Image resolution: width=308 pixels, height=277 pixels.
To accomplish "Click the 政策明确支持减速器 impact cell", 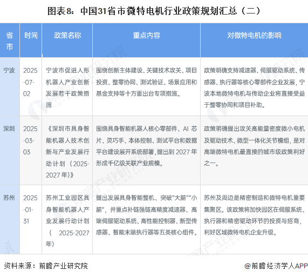I will click(x=254, y=87).
